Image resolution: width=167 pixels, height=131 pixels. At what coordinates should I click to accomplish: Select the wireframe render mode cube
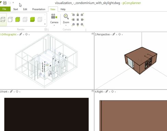tap(3, 20)
